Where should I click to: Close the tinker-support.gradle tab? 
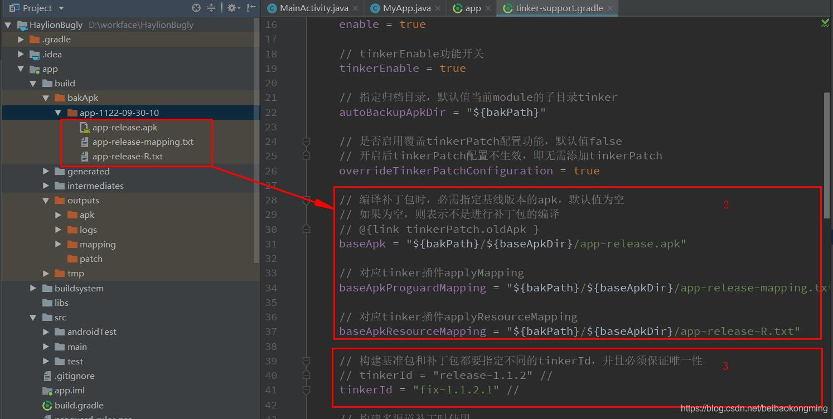click(610, 8)
